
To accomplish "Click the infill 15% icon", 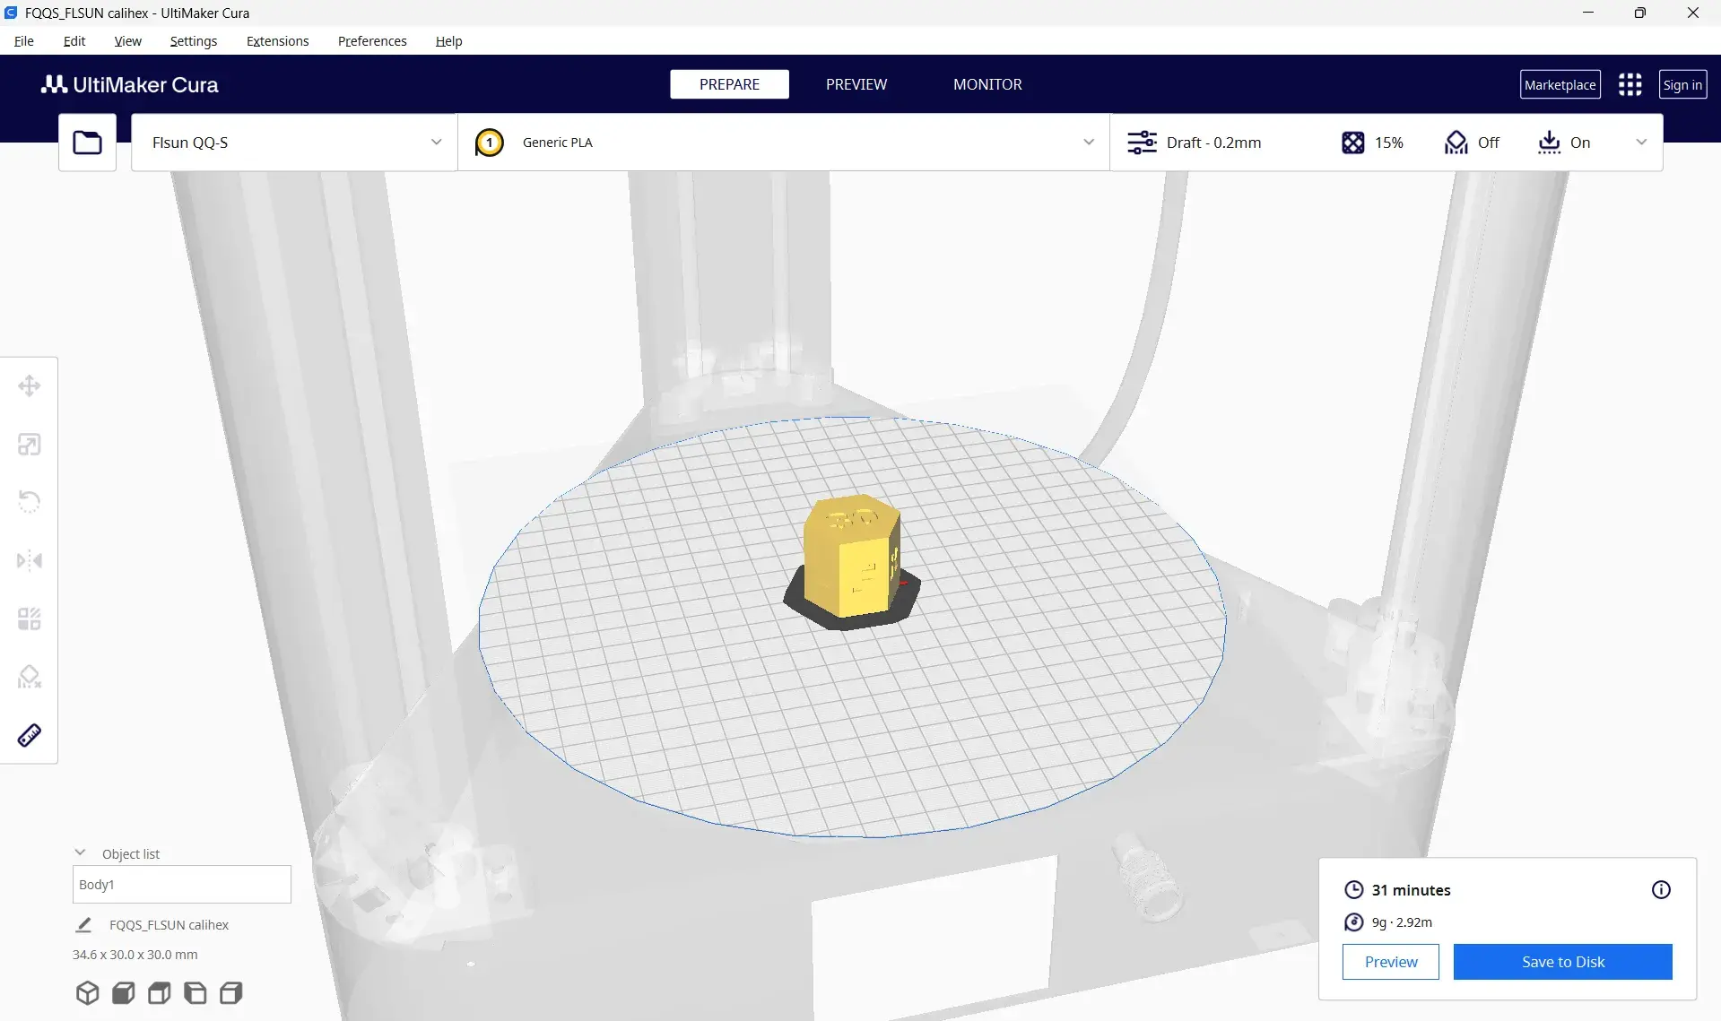I will 1352,143.
